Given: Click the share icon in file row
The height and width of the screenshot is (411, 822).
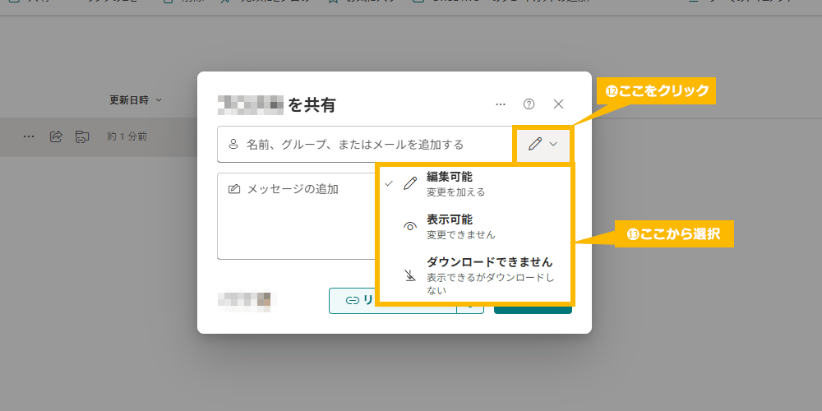Looking at the screenshot, I should click(x=56, y=136).
